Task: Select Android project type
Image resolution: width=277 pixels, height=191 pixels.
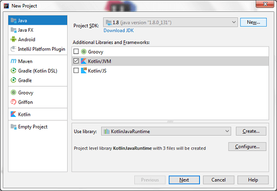Action: point(38,39)
